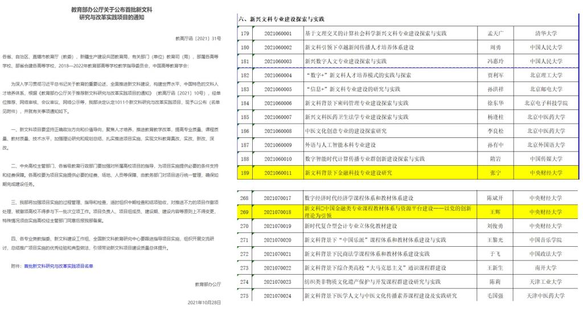This screenshot has height=310, width=583.
Task: Select the 天津中医药大学 cell
Action: 545,296
